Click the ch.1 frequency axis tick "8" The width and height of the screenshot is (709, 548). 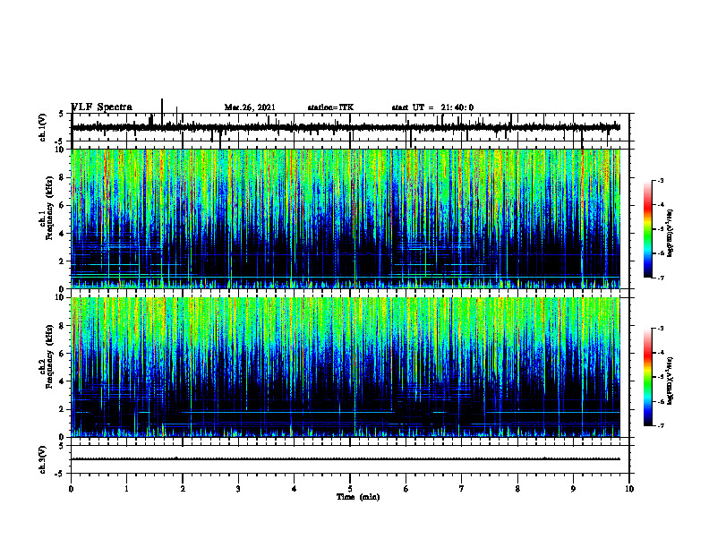(63, 177)
